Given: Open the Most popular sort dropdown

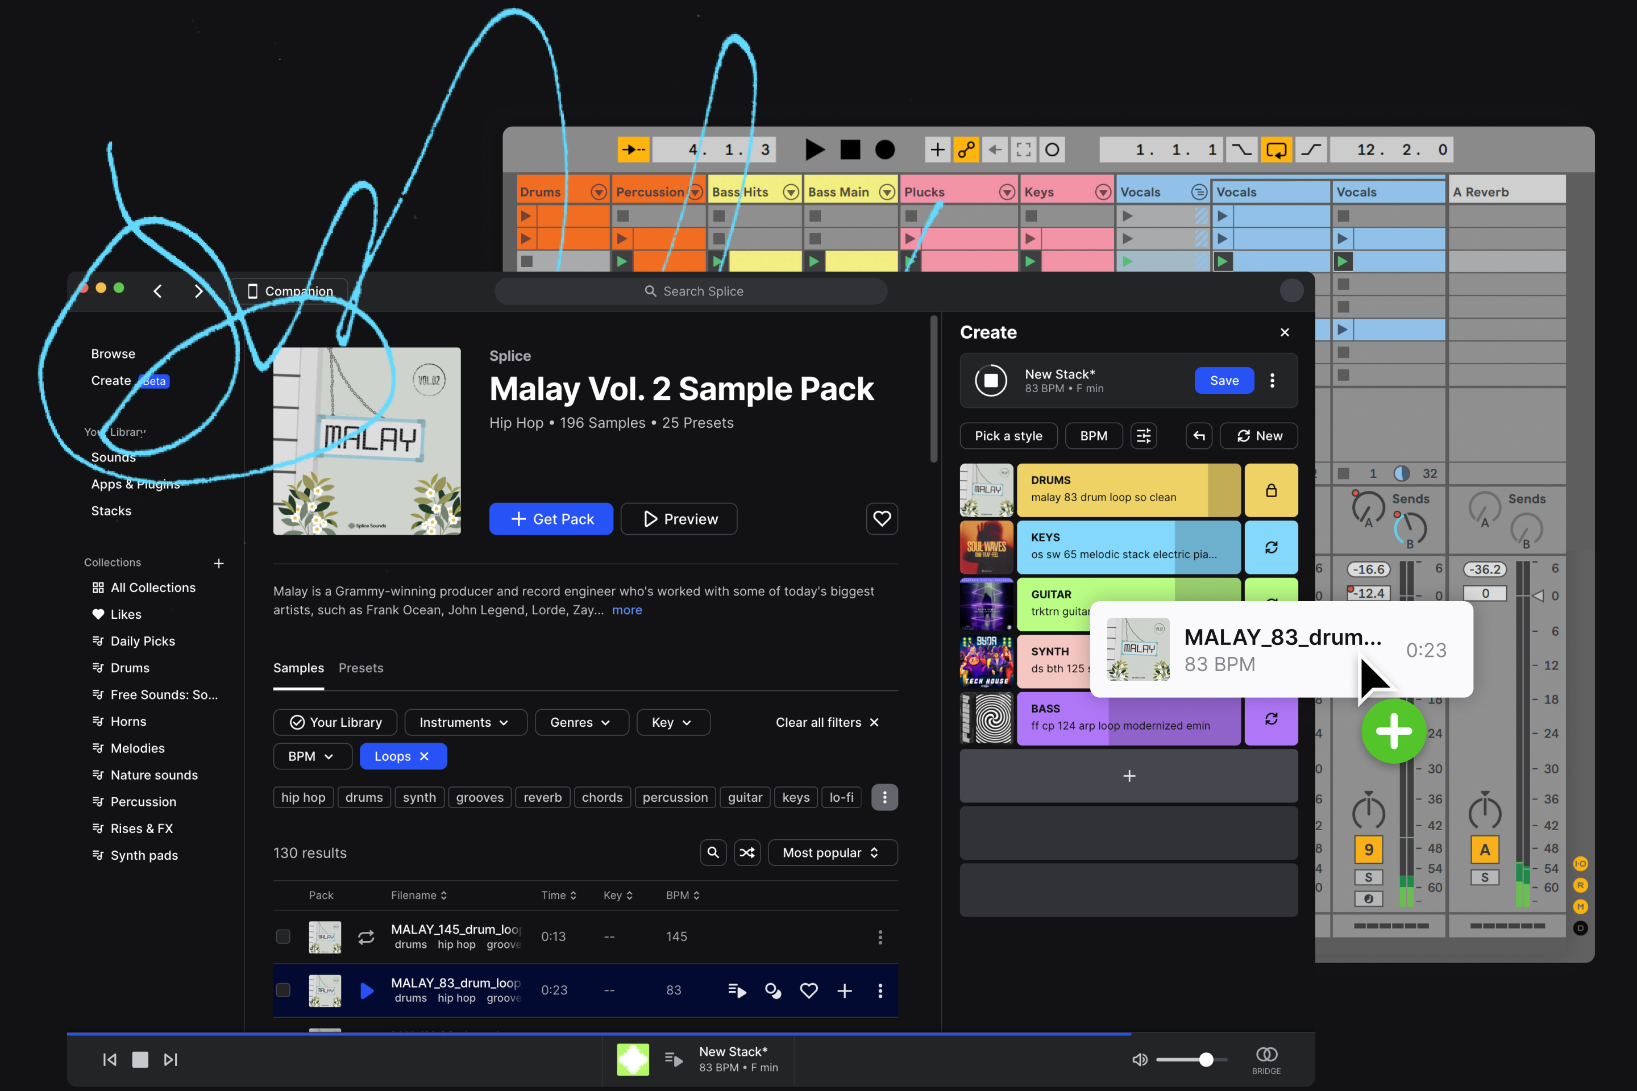Looking at the screenshot, I should coord(833,852).
